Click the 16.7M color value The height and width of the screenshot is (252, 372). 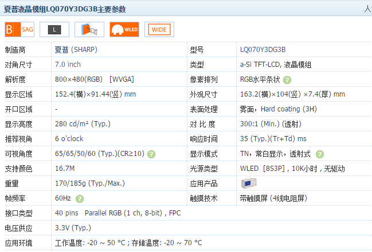click(x=65, y=169)
